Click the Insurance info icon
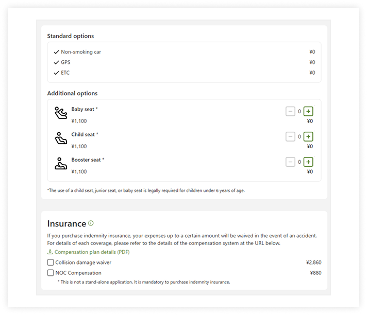367x315 pixels. coord(91,223)
